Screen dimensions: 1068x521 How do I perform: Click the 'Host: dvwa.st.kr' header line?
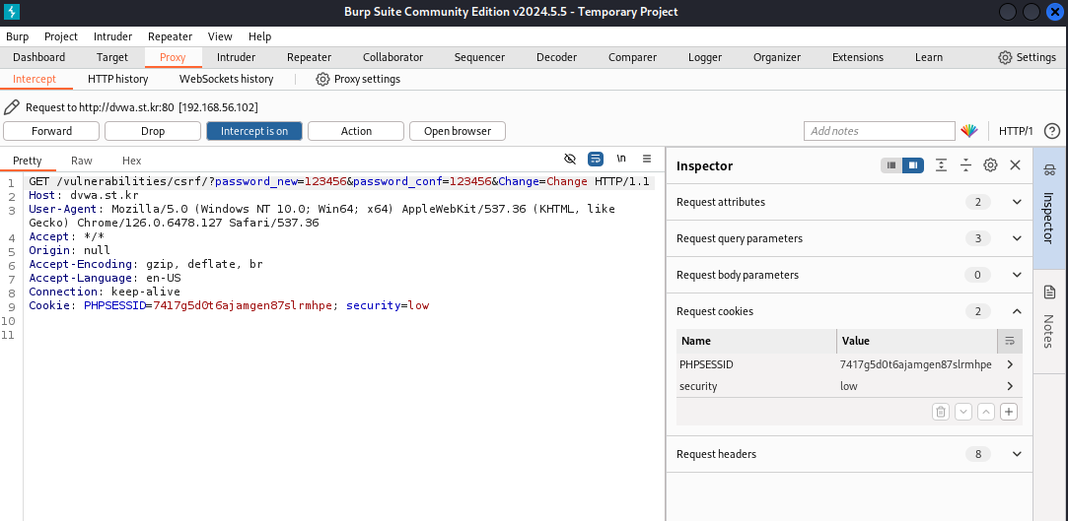[x=84, y=196]
